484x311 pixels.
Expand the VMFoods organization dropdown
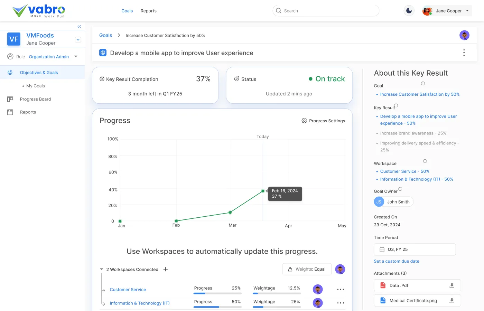point(78,40)
